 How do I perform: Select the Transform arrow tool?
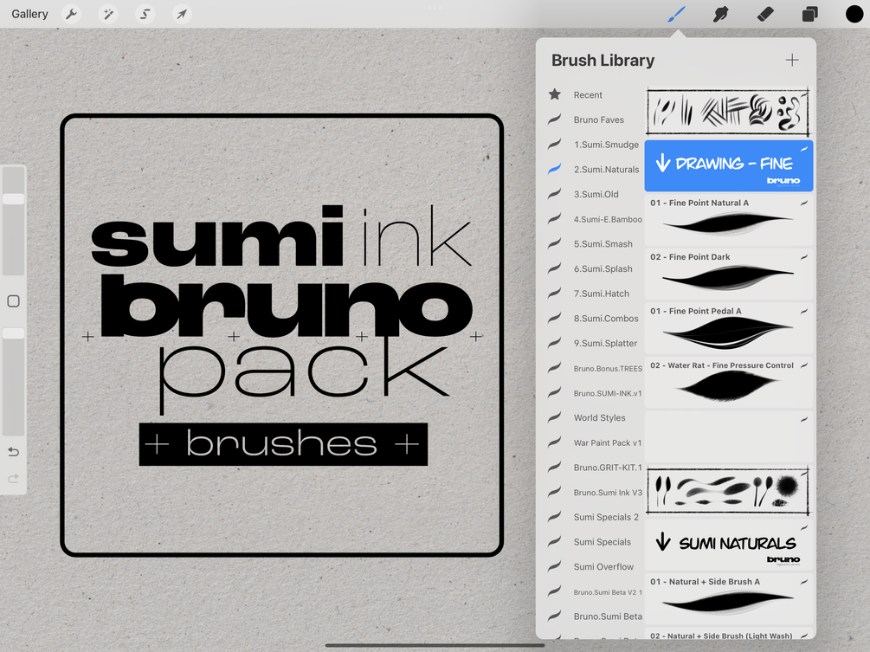182,14
